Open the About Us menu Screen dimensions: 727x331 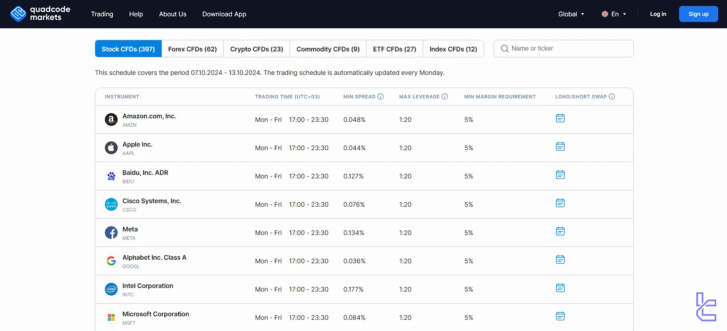pyautogui.click(x=173, y=14)
